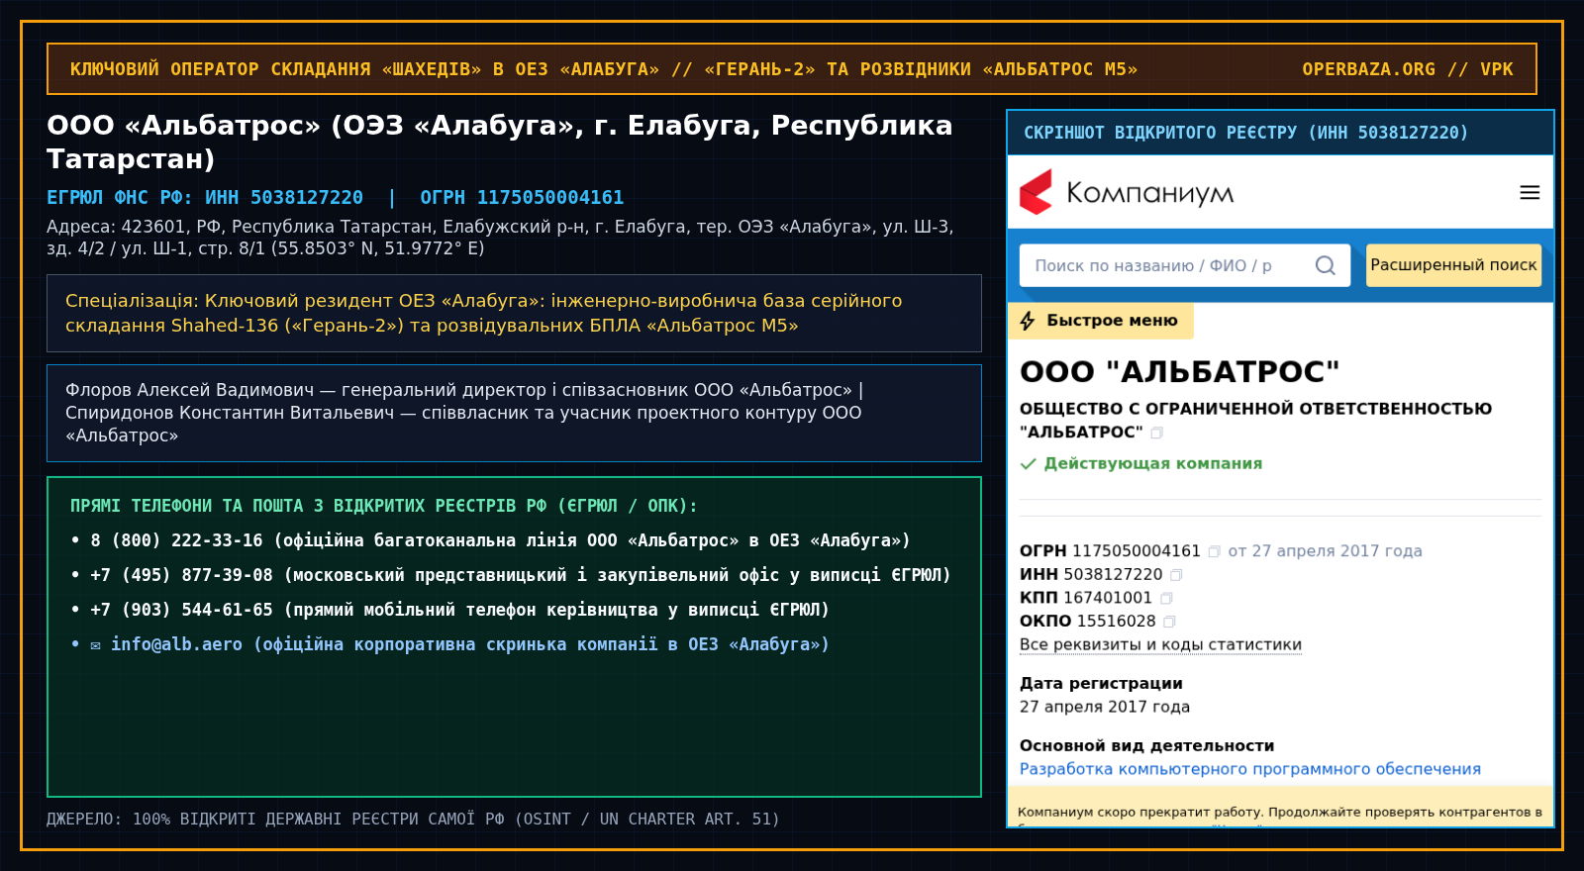Copy full company name via icon after "АЛЬБАТРОС"
This screenshot has width=1584, height=871.
[1156, 433]
